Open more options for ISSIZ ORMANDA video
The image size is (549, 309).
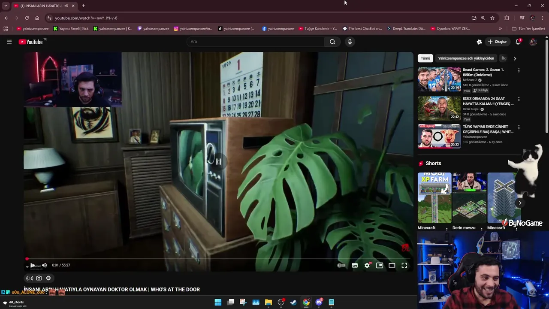(519, 99)
